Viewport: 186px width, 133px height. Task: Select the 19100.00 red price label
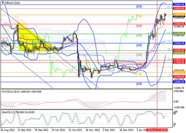[179, 50]
